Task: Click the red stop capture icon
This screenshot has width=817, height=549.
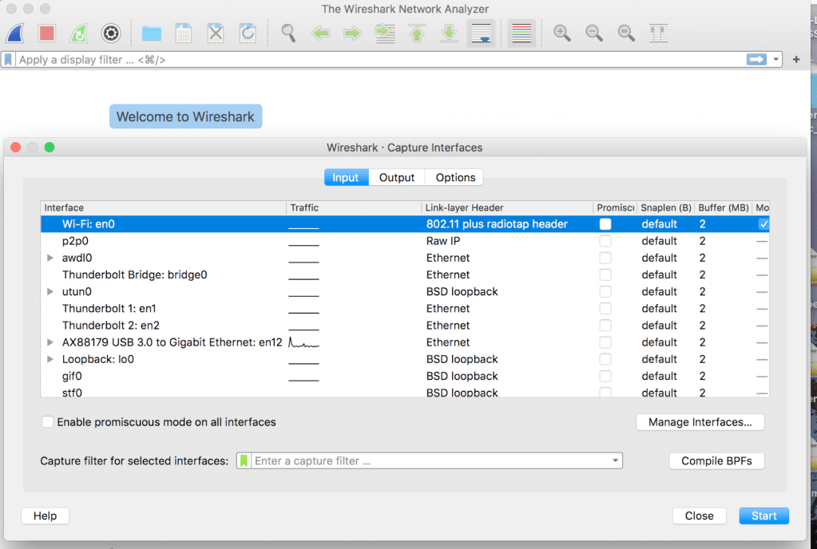Action: click(x=47, y=34)
